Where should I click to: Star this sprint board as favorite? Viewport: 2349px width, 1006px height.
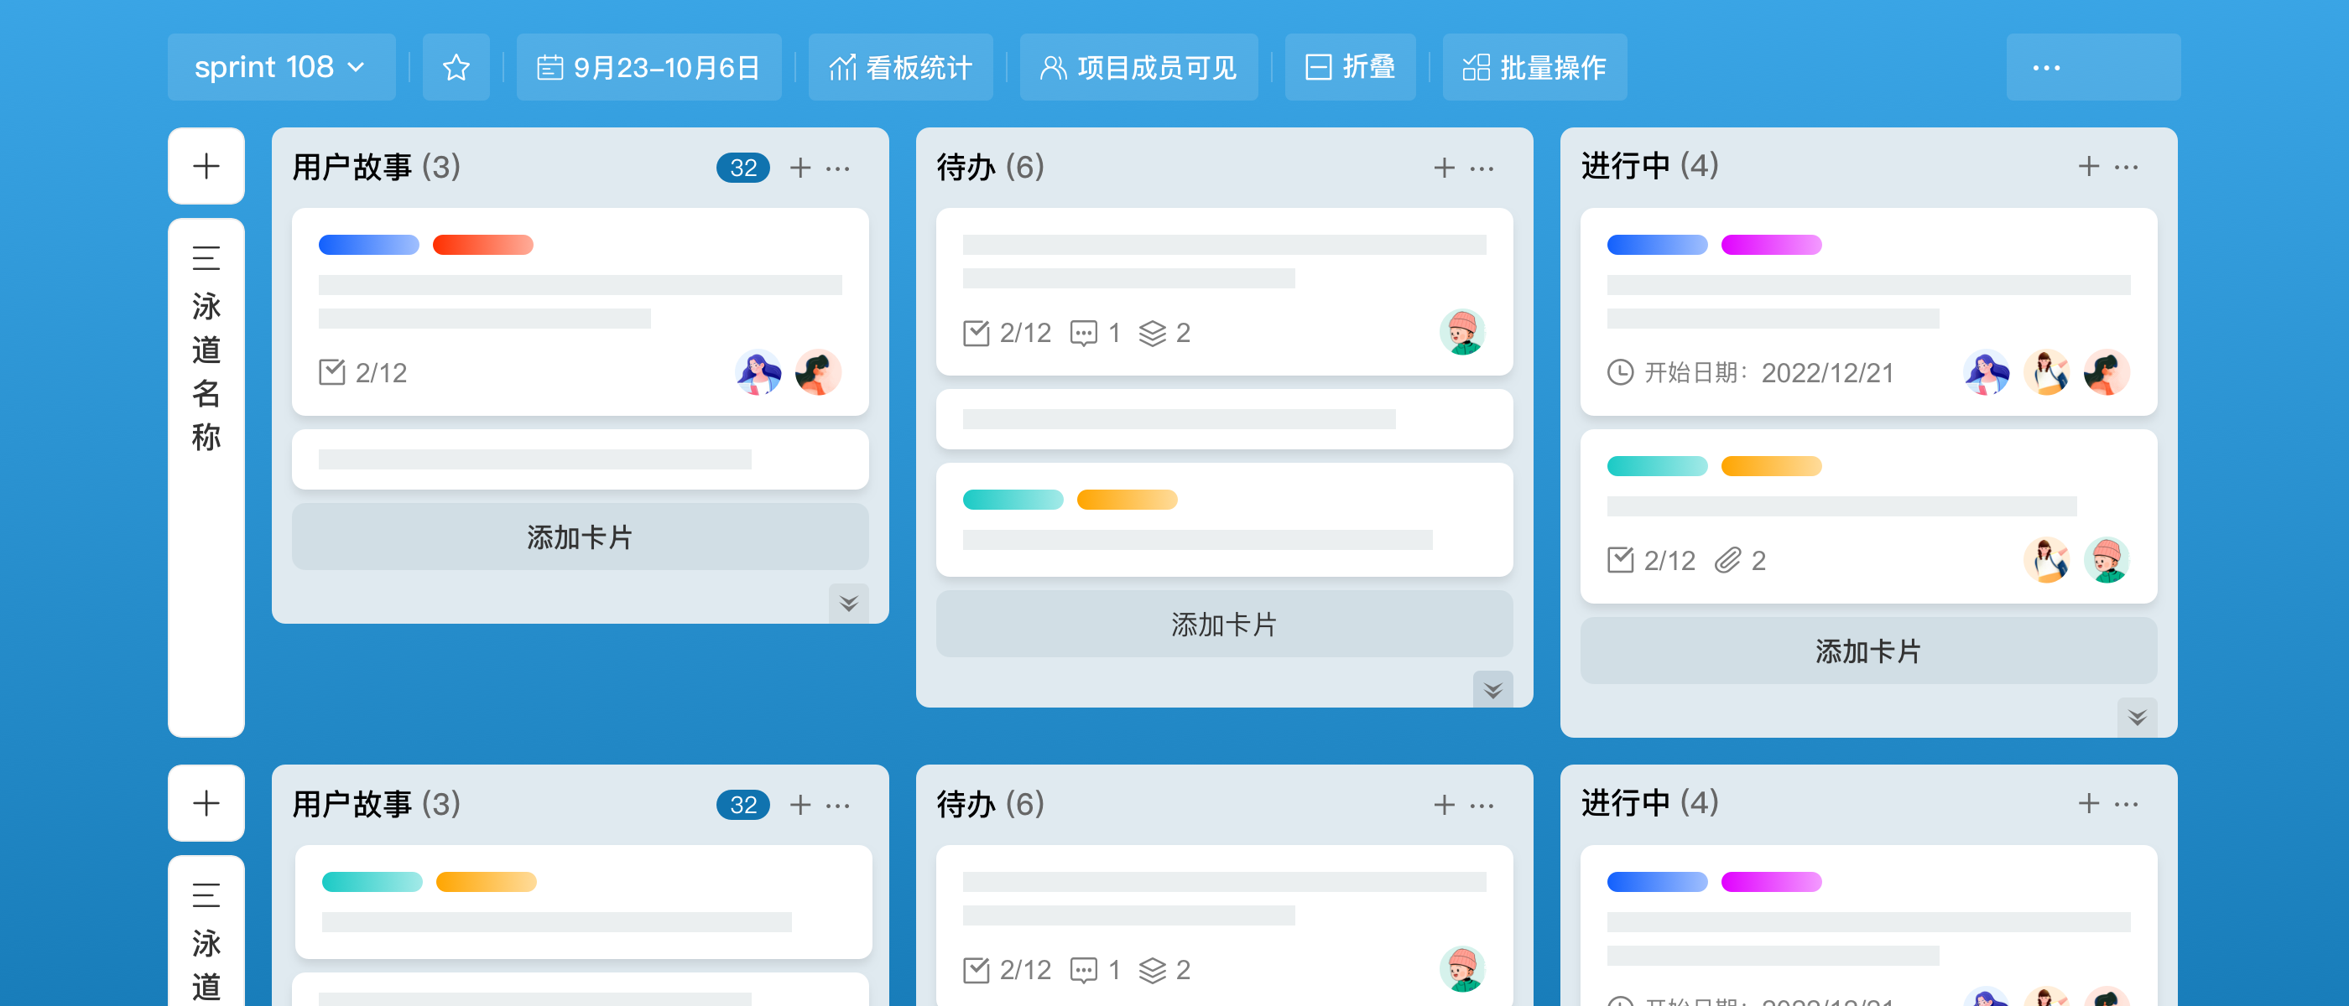coord(456,67)
